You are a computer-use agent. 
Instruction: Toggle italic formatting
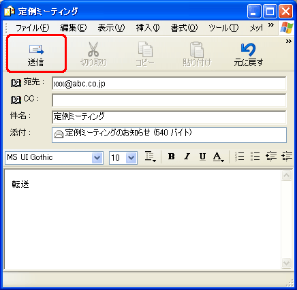(187, 157)
